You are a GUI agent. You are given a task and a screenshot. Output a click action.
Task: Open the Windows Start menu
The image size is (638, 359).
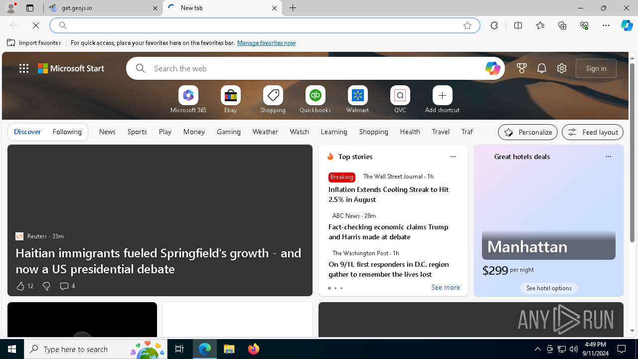click(x=12, y=349)
